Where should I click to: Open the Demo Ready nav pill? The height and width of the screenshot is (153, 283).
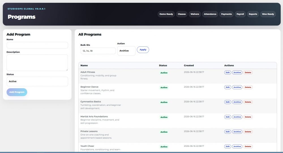(166, 14)
